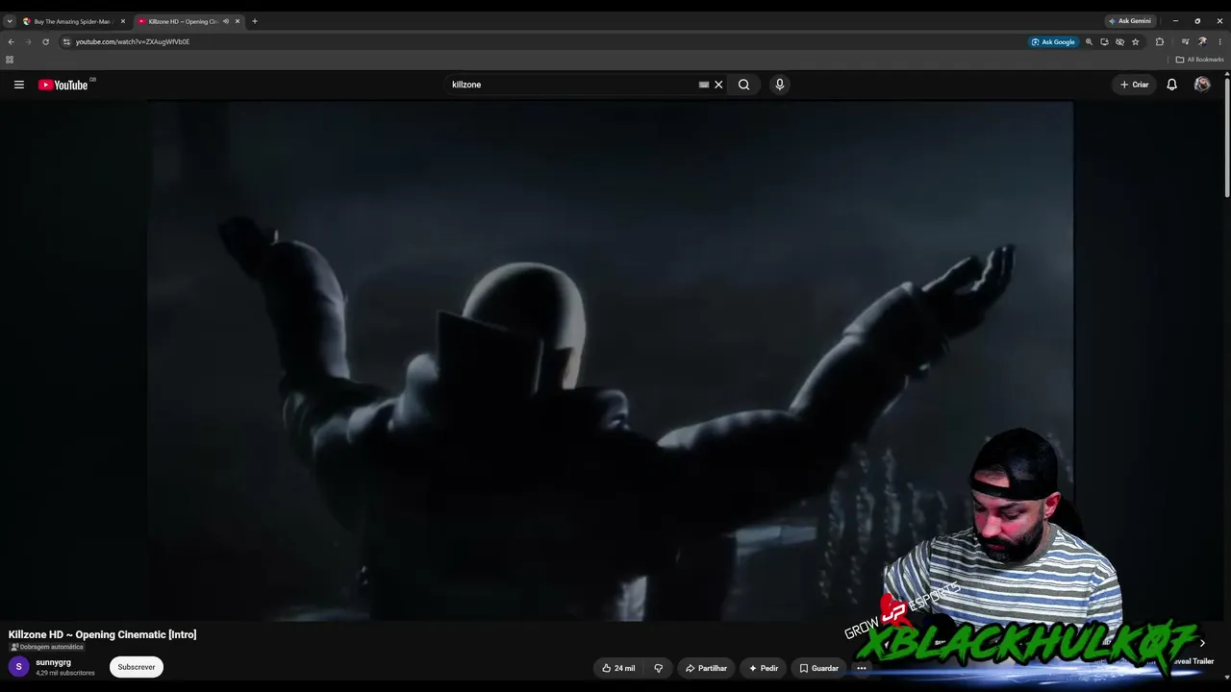1231x692 pixels.
Task: Open the media controls toolbar icon
Action: pos(1185,42)
